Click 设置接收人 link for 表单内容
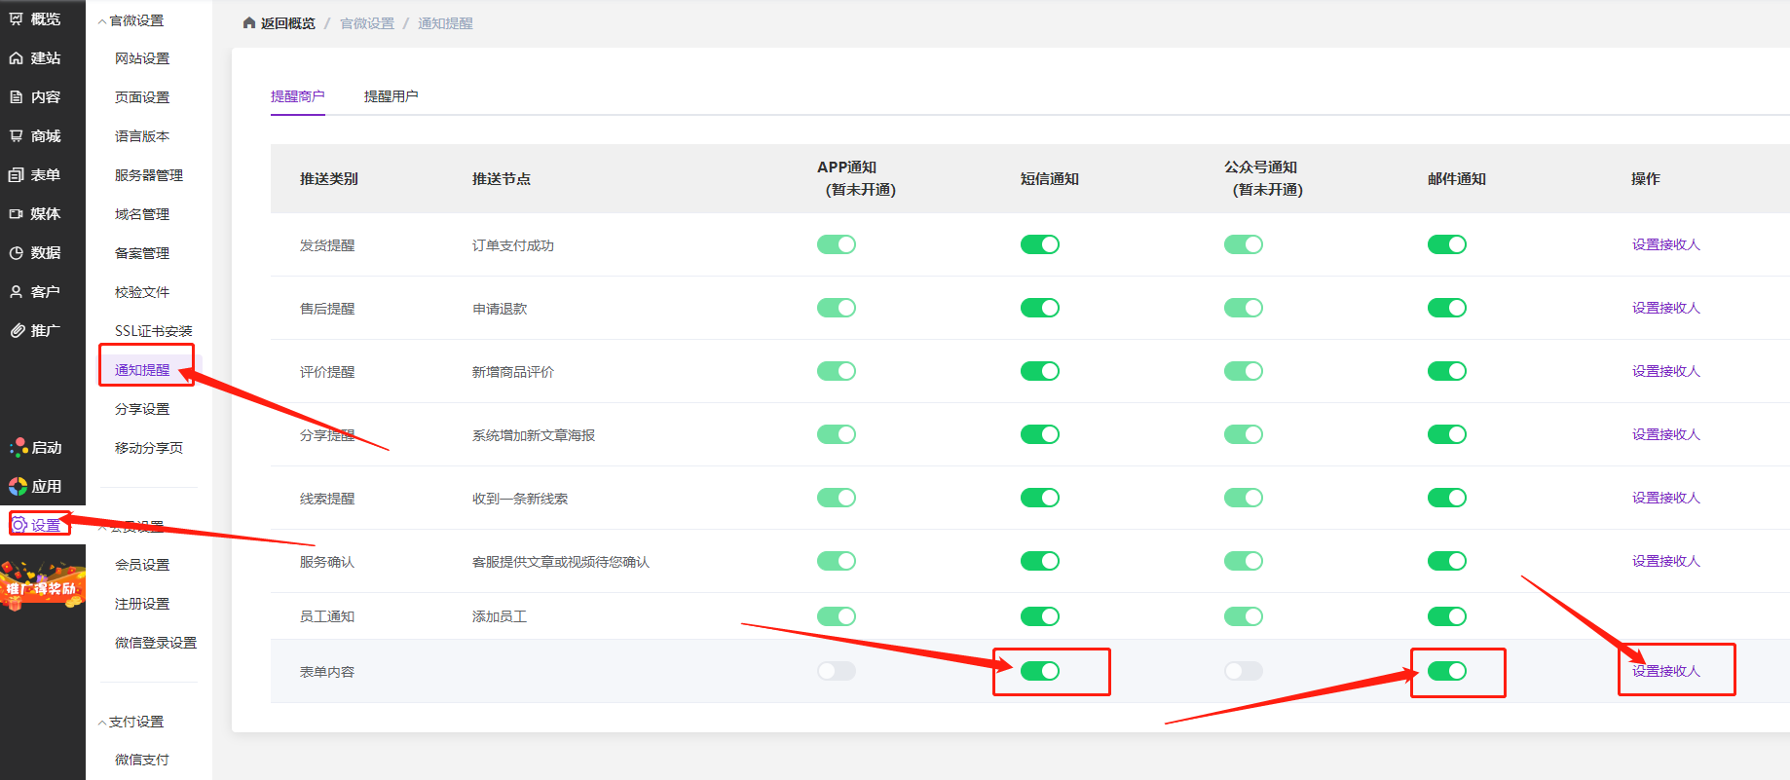Viewport: 1790px width, 780px height. point(1665,671)
